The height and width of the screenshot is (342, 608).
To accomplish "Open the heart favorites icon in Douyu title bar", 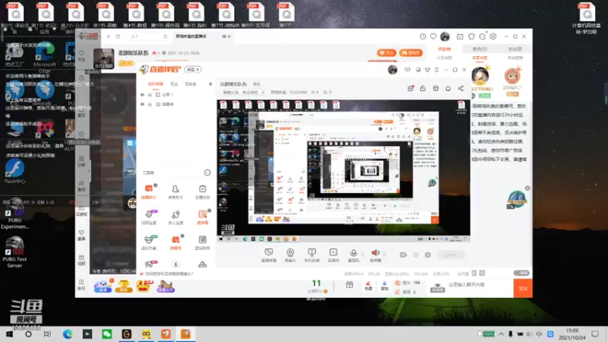I will [x=433, y=36].
